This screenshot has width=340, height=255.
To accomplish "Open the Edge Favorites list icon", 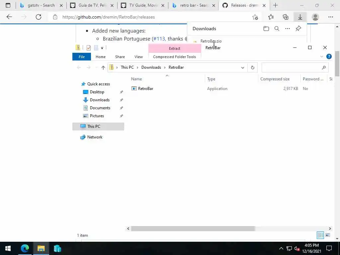I will coord(271,17).
